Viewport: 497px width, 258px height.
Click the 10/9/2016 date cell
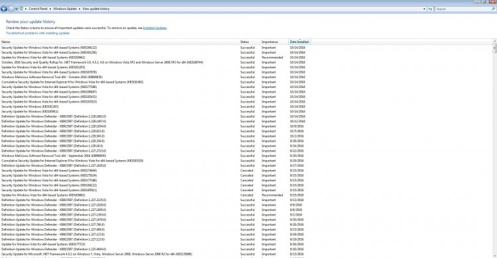click(x=296, y=126)
